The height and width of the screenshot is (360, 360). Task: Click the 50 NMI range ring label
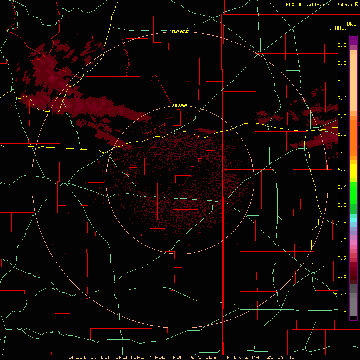180,106
